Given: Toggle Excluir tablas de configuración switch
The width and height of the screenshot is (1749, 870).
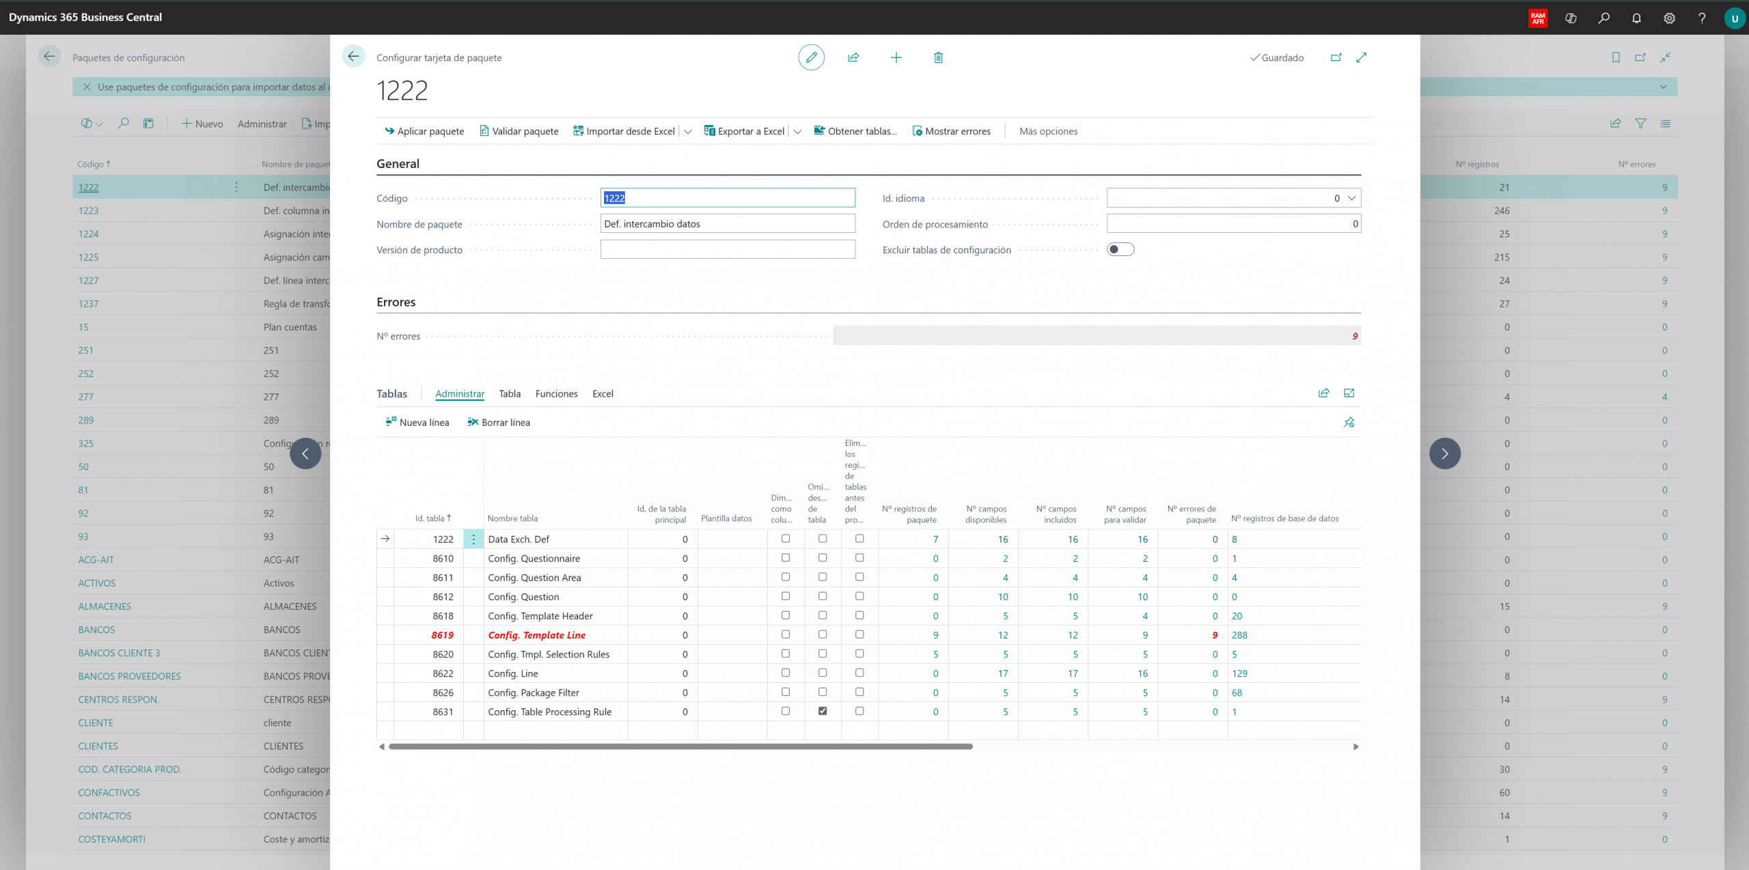Looking at the screenshot, I should click(x=1120, y=249).
